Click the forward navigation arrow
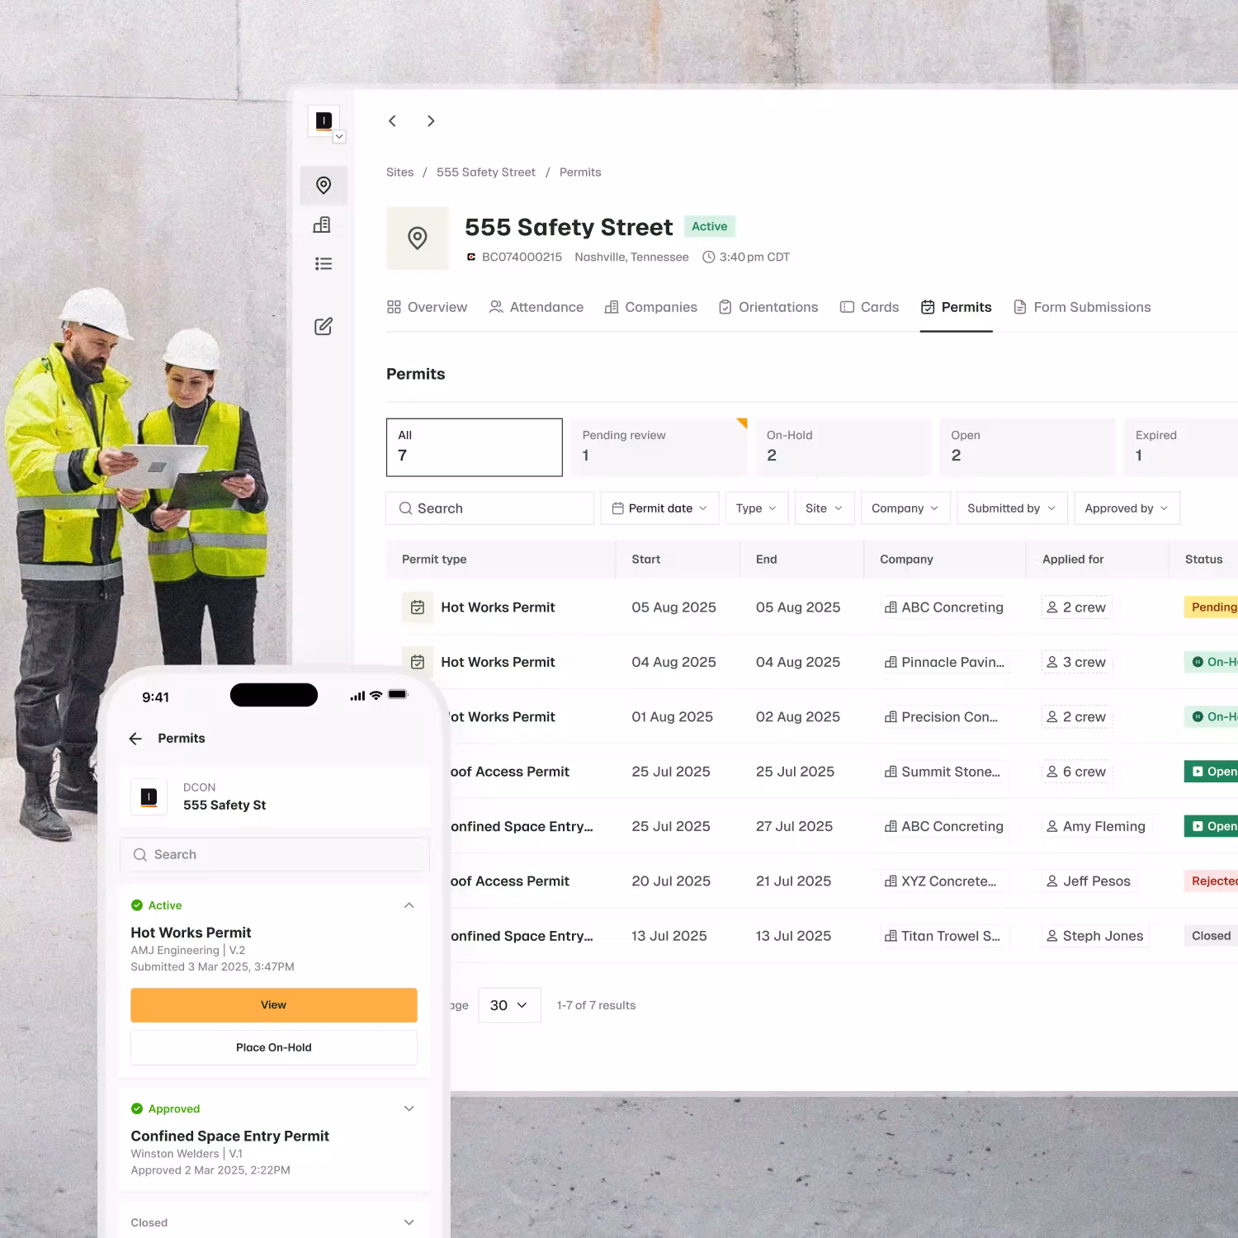This screenshot has width=1238, height=1238. [x=431, y=120]
